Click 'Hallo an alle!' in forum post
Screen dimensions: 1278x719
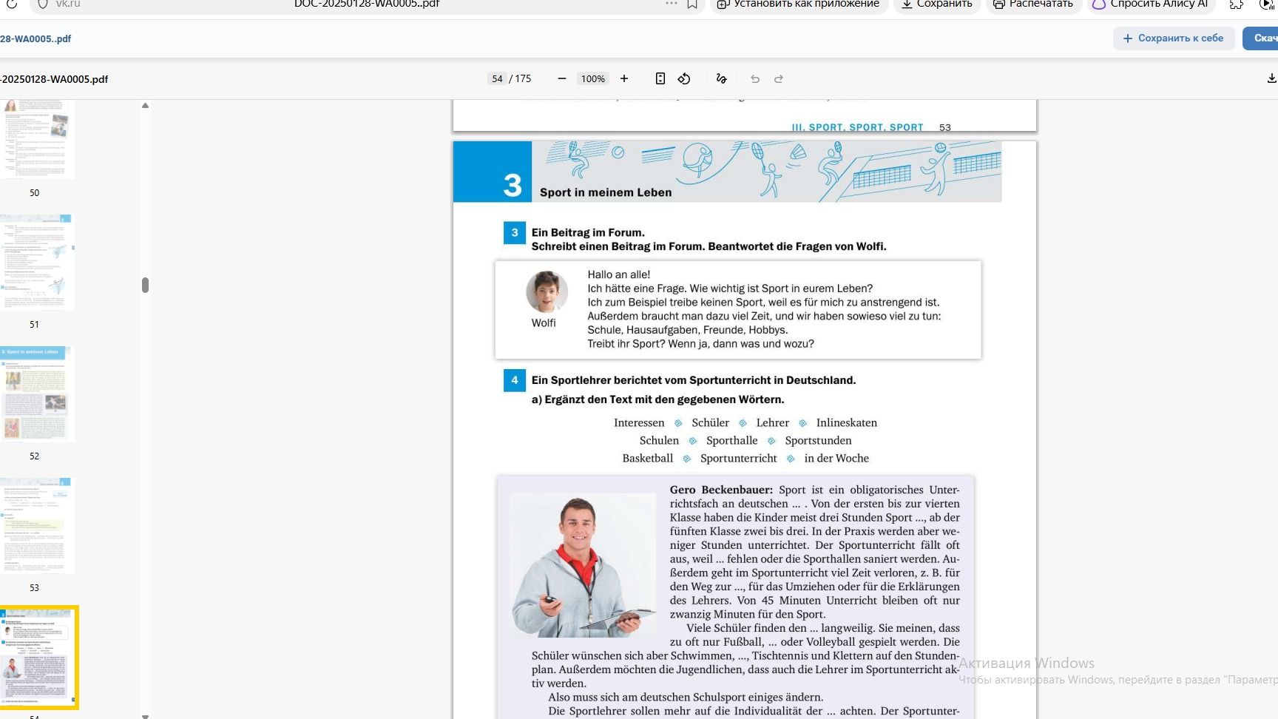point(618,274)
